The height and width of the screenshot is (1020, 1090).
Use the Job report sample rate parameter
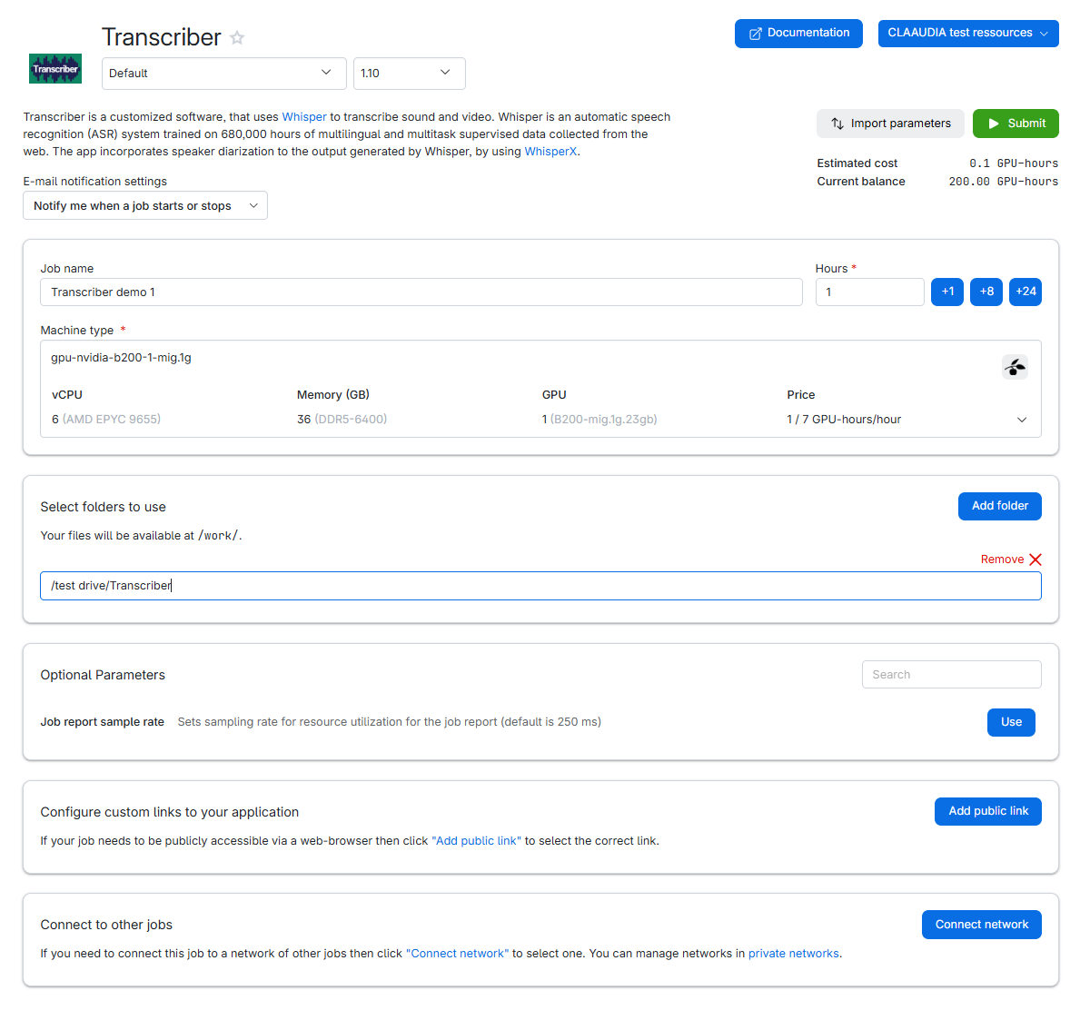(x=1011, y=722)
